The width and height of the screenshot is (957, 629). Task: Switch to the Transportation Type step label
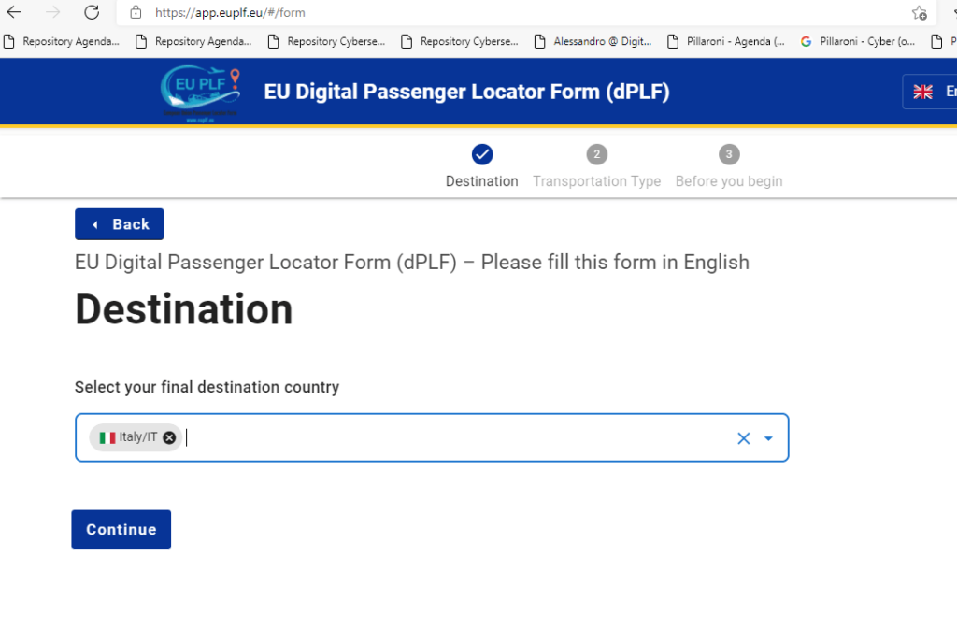click(596, 180)
